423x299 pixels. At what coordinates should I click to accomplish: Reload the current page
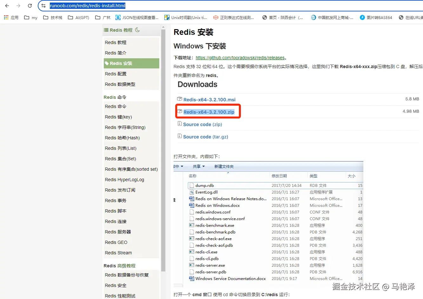(x=30, y=6)
